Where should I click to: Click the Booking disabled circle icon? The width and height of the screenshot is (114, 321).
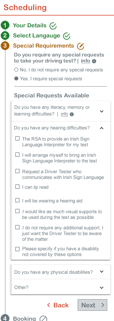pos(43,318)
